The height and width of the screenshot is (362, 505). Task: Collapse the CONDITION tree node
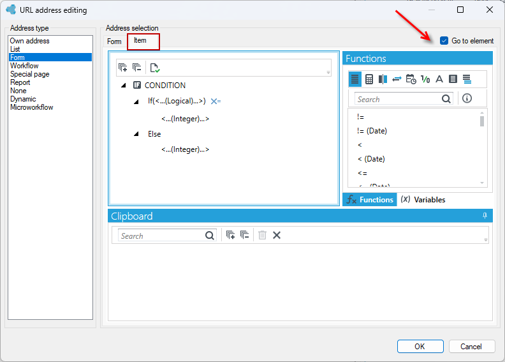tap(123, 86)
